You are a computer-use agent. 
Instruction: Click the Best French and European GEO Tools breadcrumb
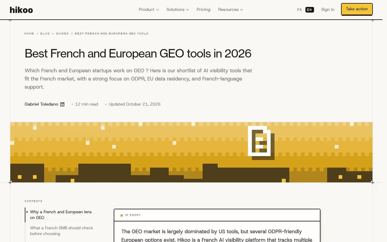pos(112,34)
